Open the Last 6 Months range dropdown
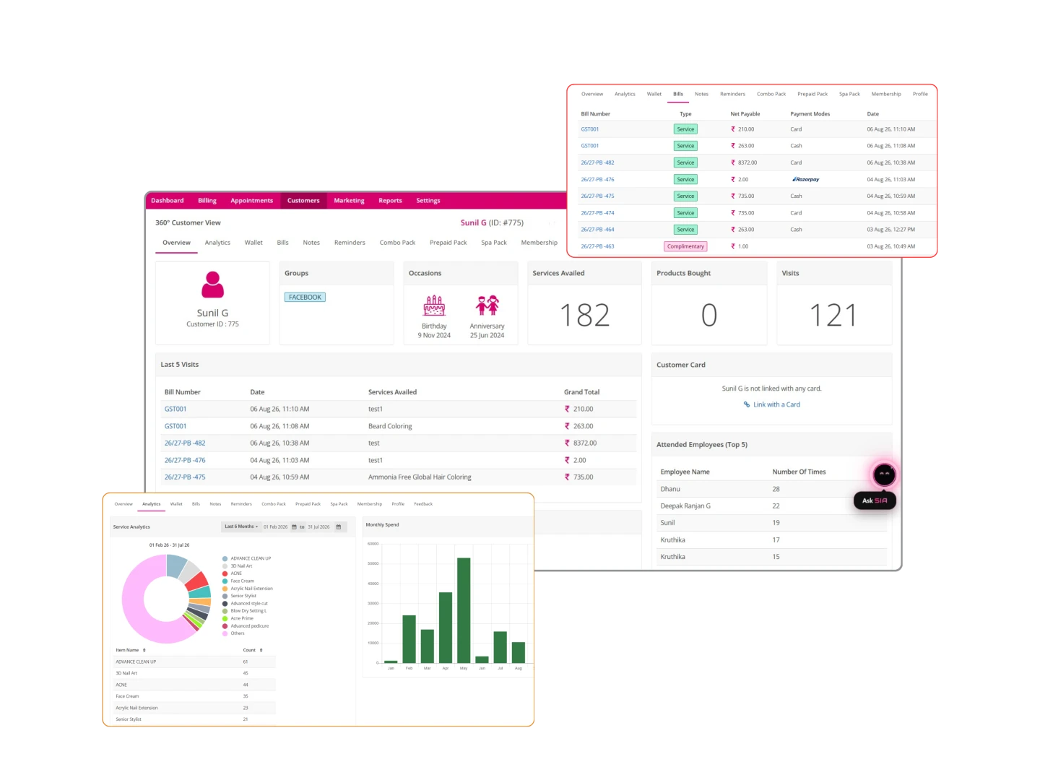Screen dimensions: 1040x780 [240, 526]
